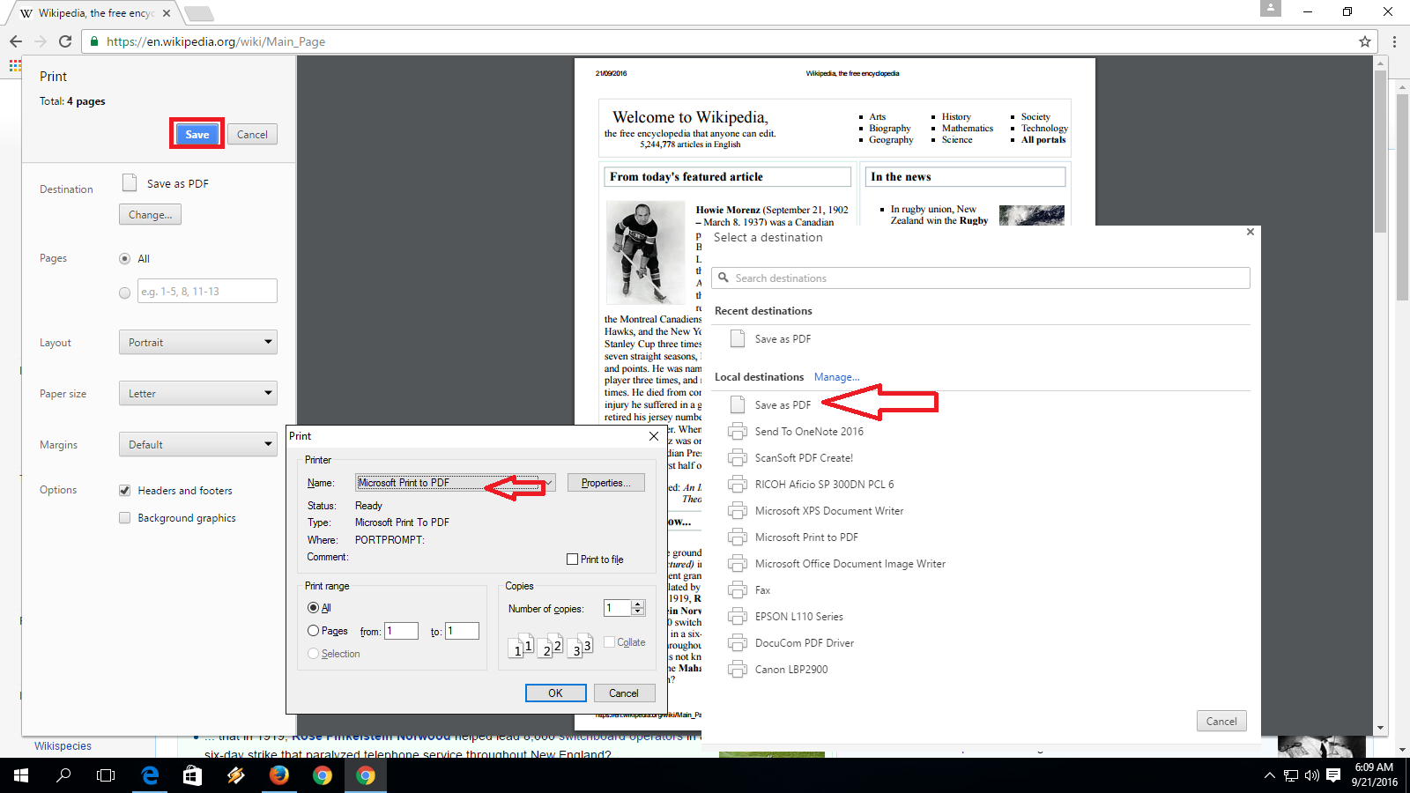The width and height of the screenshot is (1410, 793).
Task: Open the Windows Store taskbar icon
Action: (192, 775)
